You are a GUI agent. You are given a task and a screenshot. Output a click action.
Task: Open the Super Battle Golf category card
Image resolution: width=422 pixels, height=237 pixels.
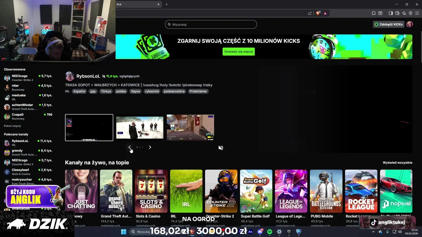(x=256, y=191)
